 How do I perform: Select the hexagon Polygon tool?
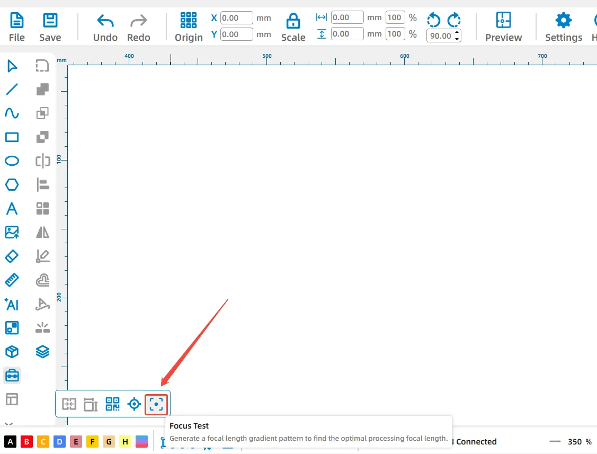pyautogui.click(x=12, y=184)
